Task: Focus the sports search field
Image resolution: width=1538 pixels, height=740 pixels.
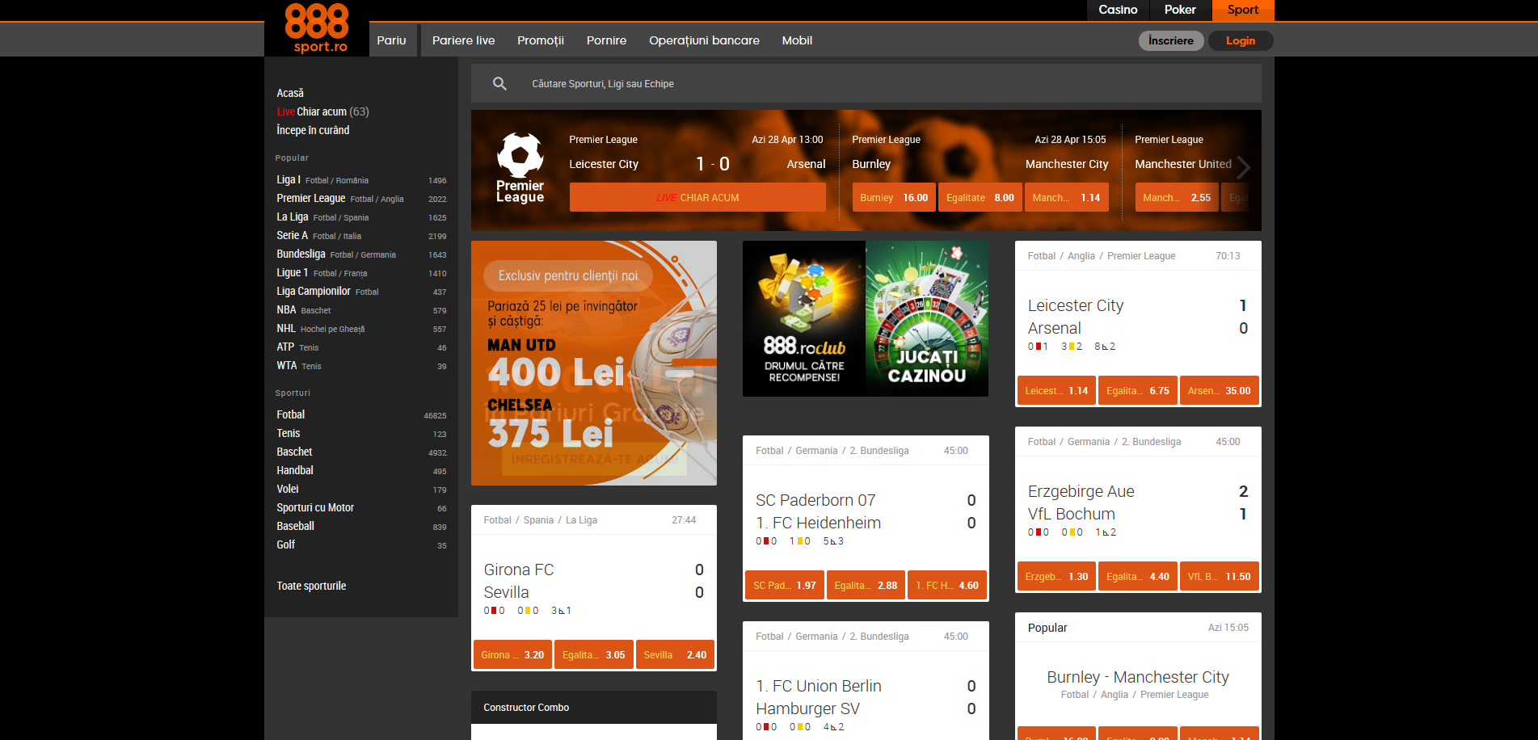Action: click(x=866, y=83)
